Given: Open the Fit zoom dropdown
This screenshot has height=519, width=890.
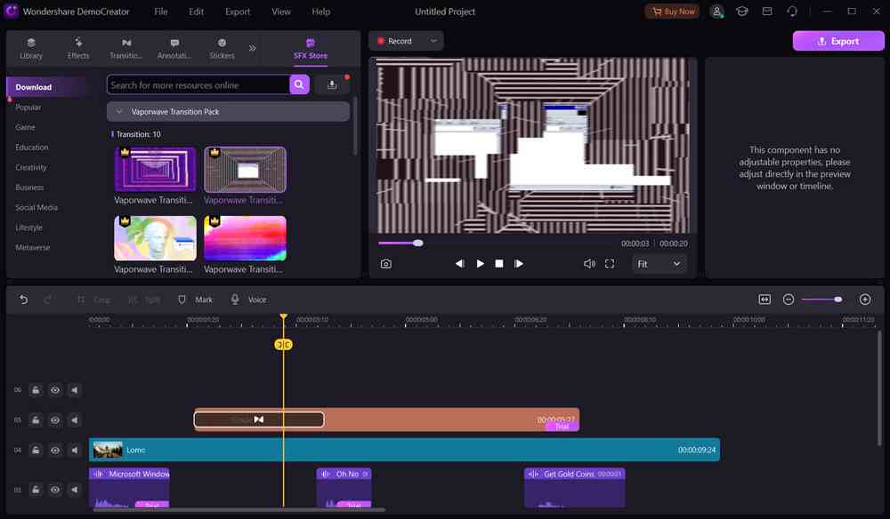Looking at the screenshot, I should point(659,264).
